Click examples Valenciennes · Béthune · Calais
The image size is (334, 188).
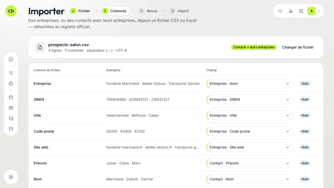133,115
